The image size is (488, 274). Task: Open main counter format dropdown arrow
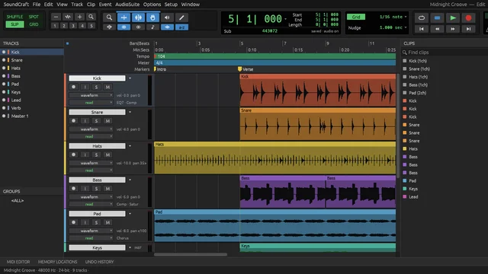(x=285, y=19)
